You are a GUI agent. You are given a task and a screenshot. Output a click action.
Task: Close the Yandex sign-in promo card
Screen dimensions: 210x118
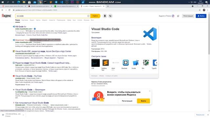(x=150, y=91)
